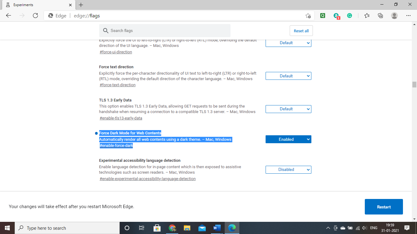
Task: Open the Mail app from the taskbar
Action: tap(202, 228)
